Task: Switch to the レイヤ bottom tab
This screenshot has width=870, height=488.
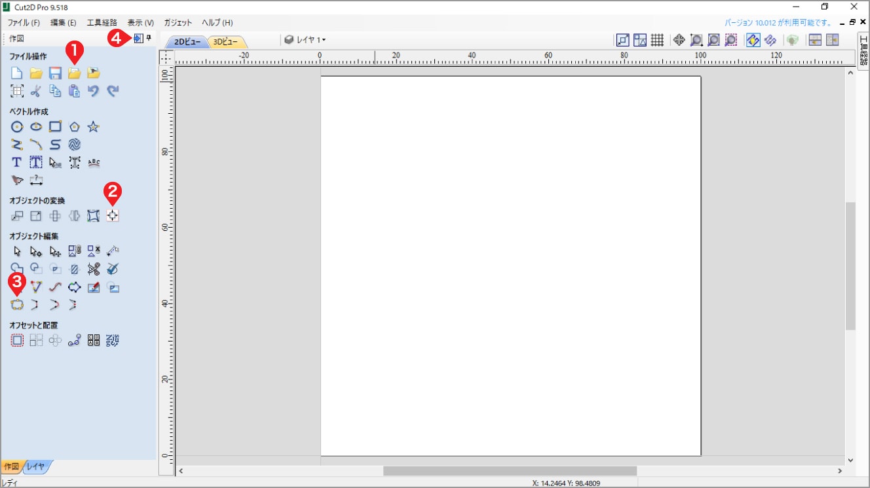Action: click(36, 466)
